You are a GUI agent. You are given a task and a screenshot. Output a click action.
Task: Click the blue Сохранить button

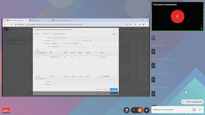click(114, 89)
